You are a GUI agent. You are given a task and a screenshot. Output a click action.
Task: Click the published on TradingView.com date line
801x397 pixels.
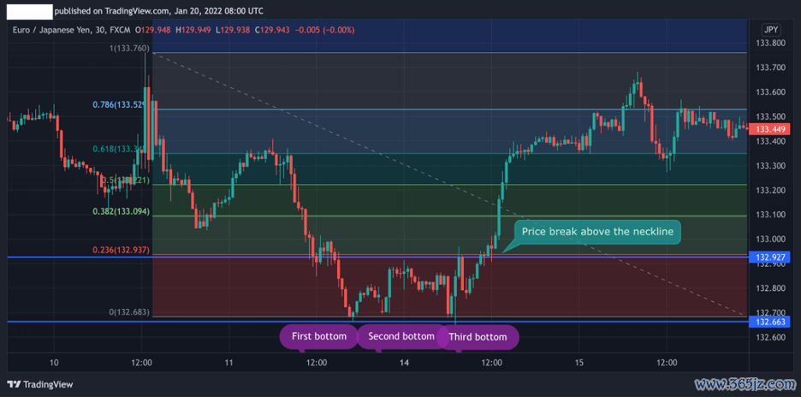159,11
